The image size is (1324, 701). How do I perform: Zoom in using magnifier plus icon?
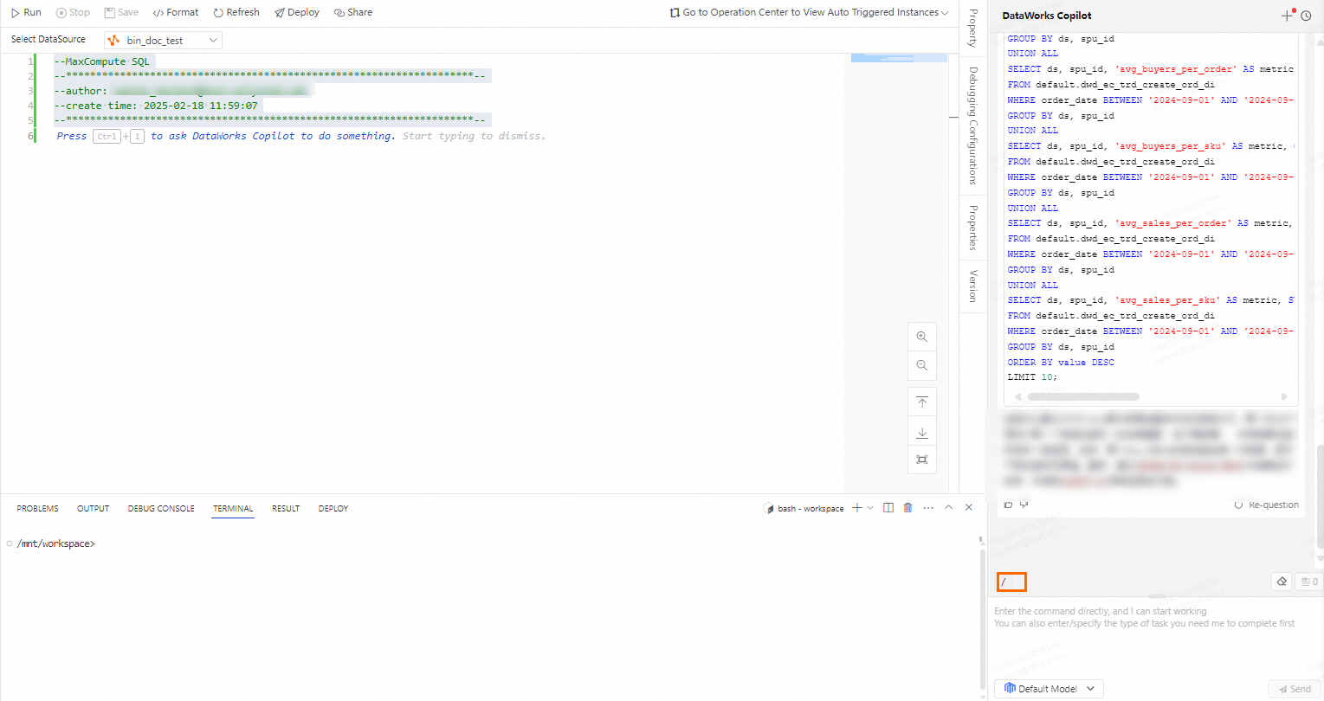921,337
